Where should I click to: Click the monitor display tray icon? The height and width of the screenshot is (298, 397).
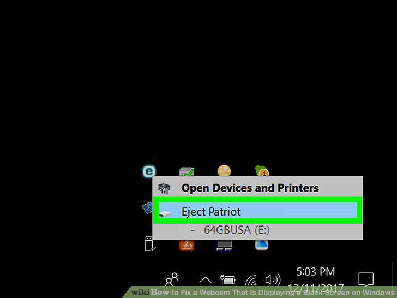(224, 245)
